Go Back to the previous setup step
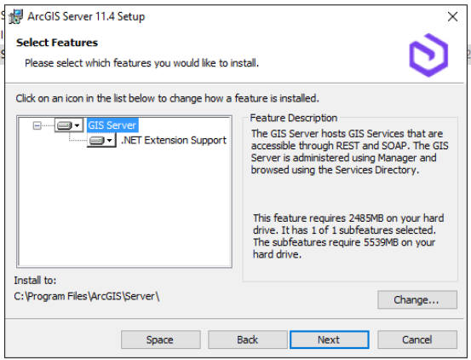The image size is (471, 360). (x=248, y=340)
